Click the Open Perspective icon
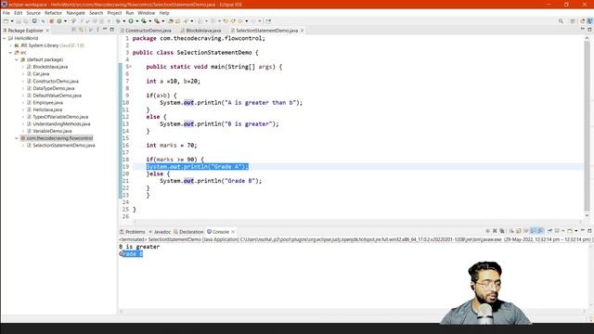The height and width of the screenshot is (334, 594). (573, 21)
